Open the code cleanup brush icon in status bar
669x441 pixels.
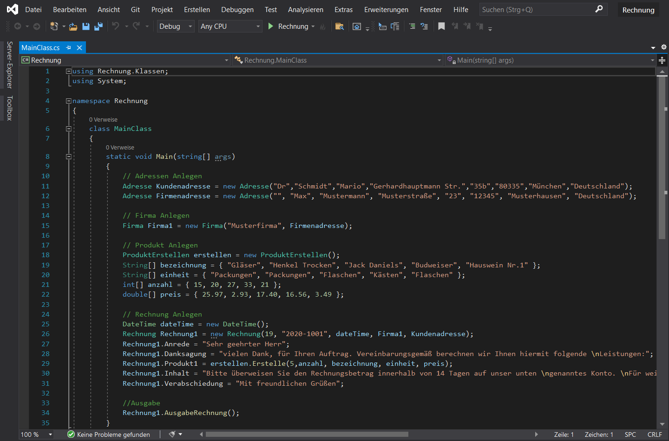(172, 434)
